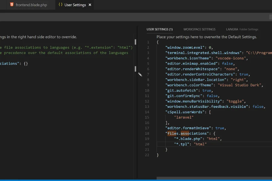Image resolution: width=272 pixels, height=181 pixels.
Task: Click the curly braces icon on User Settings tab
Action: click(x=60, y=5)
